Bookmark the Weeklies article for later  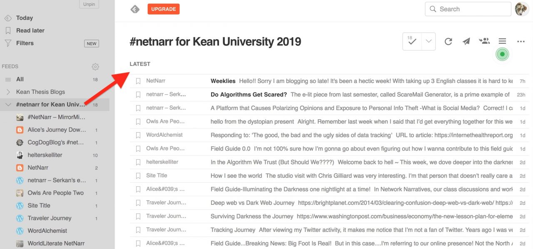point(138,81)
